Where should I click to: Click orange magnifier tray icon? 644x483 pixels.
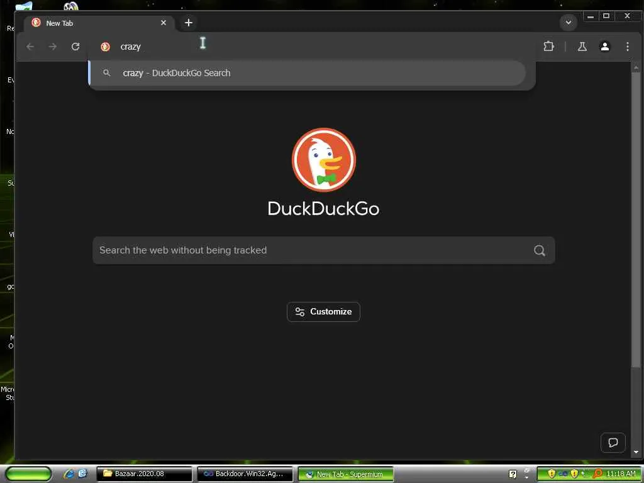click(597, 474)
